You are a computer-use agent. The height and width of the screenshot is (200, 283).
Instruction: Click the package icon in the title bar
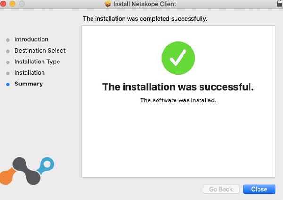pyautogui.click(x=108, y=4)
